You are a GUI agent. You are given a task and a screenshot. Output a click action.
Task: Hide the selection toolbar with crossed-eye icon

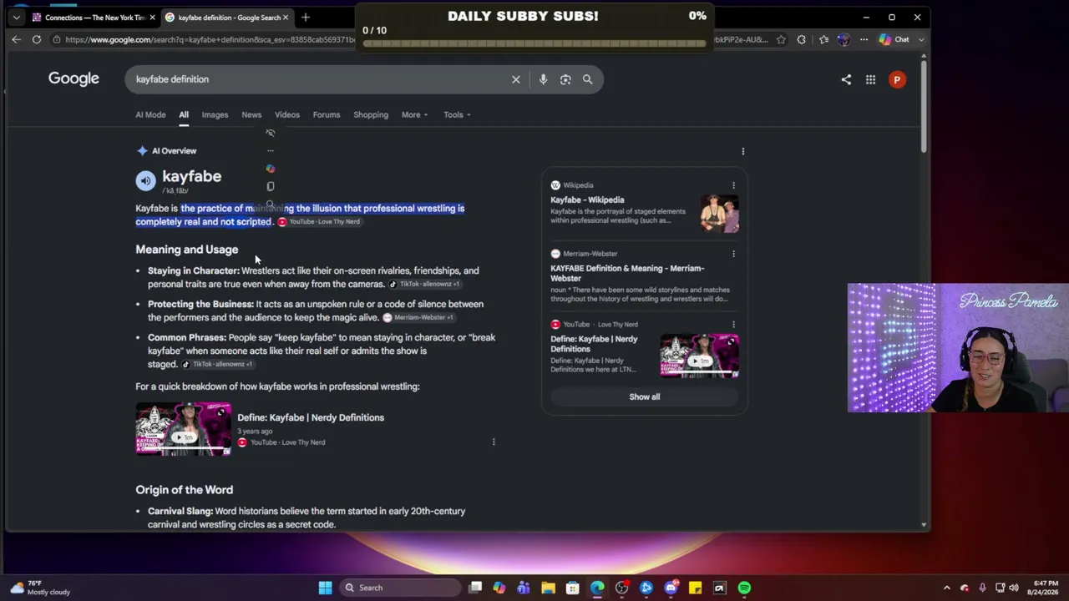(x=270, y=133)
